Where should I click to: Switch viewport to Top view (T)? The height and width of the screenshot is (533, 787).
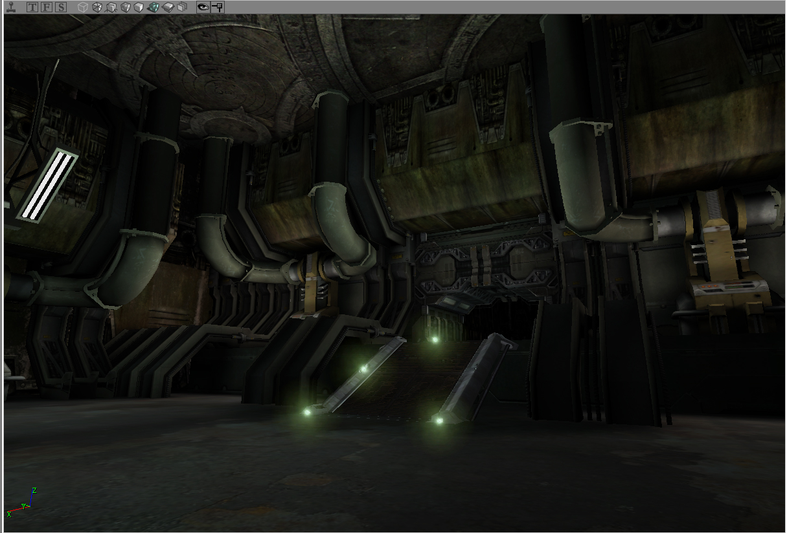coord(32,7)
